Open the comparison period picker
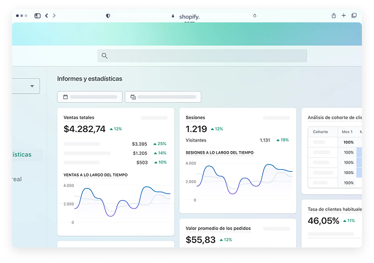The height and width of the screenshot is (263, 374). point(163,97)
